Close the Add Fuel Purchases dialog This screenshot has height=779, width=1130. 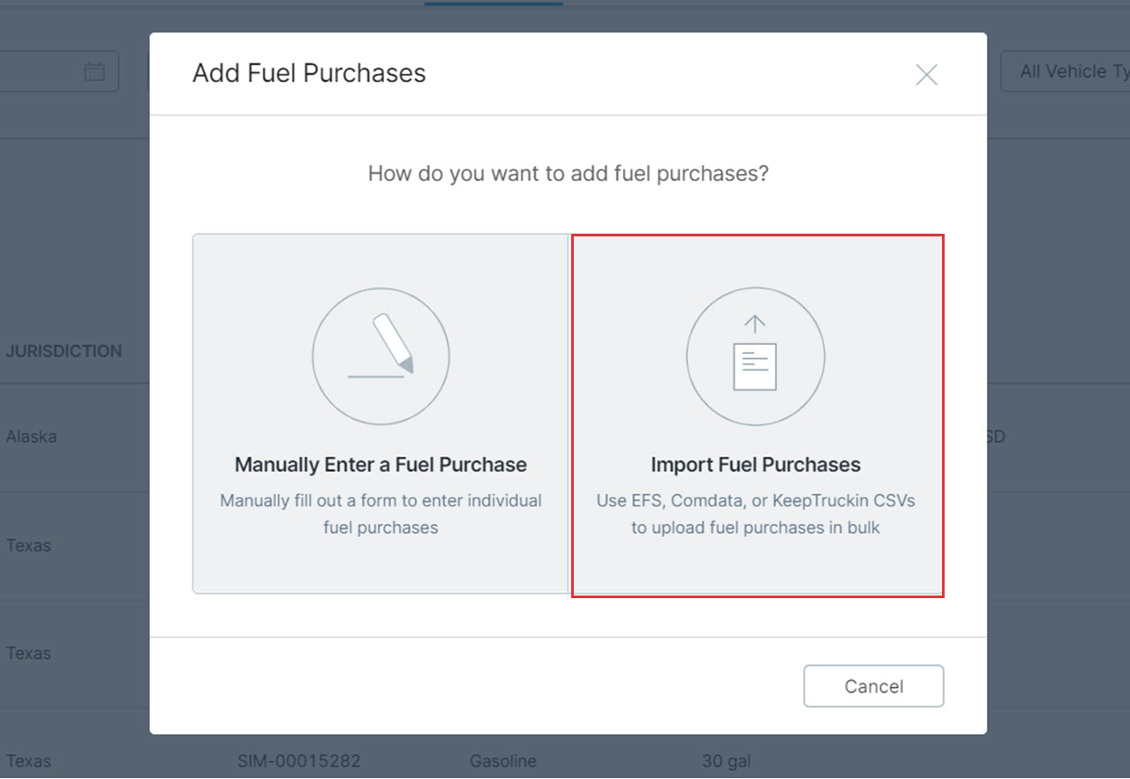pos(926,74)
